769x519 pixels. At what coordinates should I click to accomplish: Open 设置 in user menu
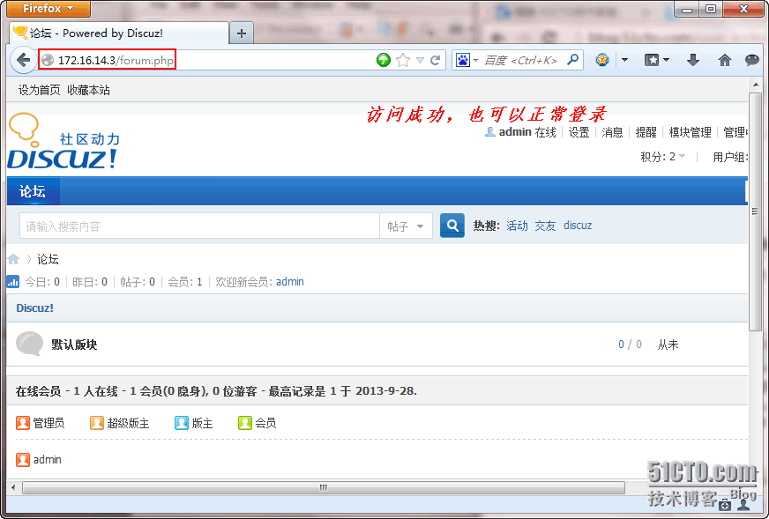pyautogui.click(x=579, y=132)
